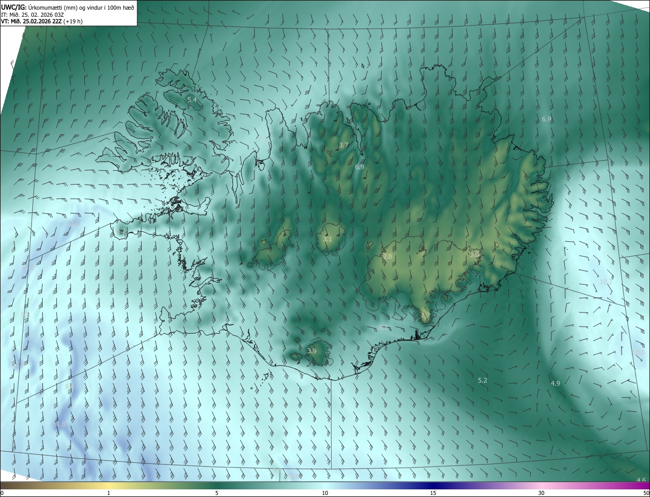
Task: Select the 2.7 value near the south coast glacier tip
Action: pos(426,316)
